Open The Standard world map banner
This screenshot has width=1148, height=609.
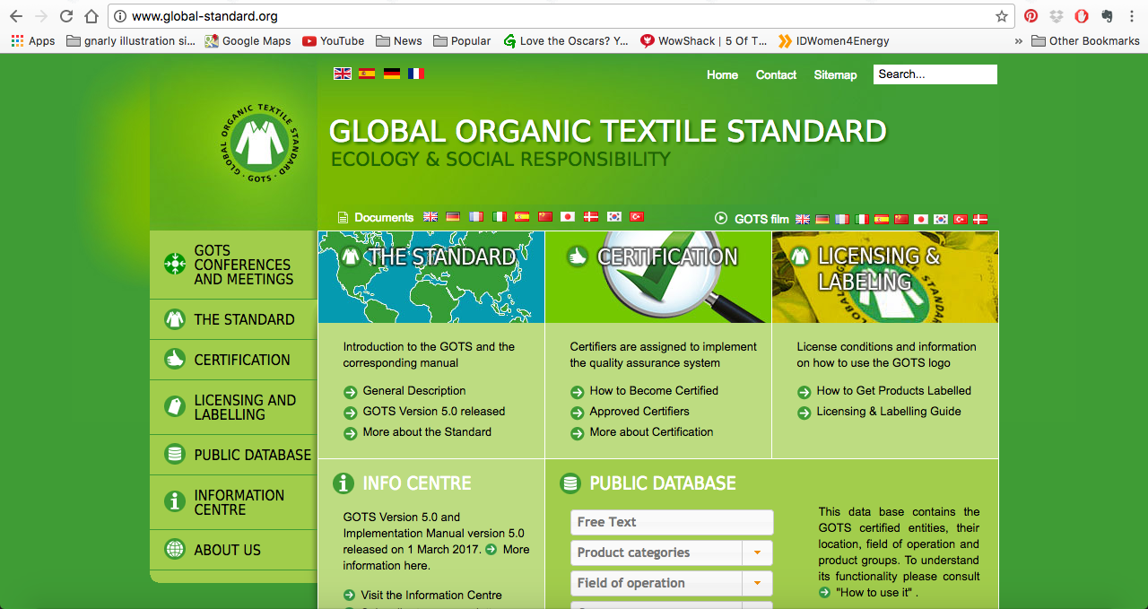click(x=431, y=277)
